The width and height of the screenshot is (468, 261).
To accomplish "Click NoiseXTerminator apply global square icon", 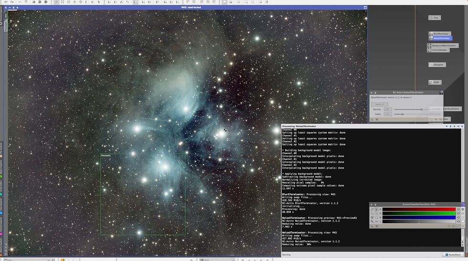I will 377,119.
